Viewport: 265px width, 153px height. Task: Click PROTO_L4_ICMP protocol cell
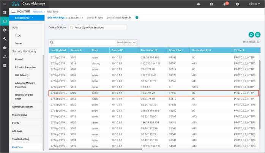244,87
